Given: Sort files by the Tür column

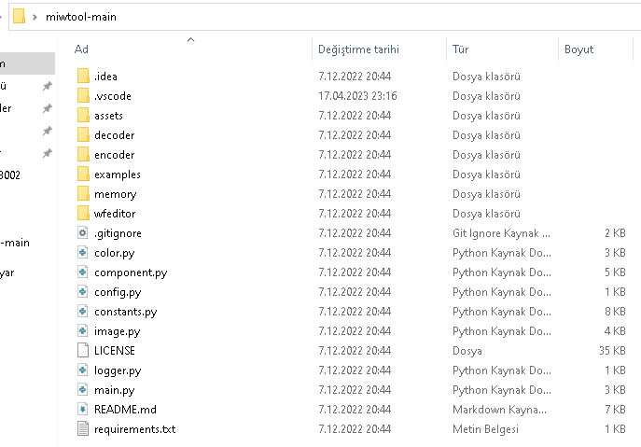Looking at the screenshot, I should click(461, 49).
